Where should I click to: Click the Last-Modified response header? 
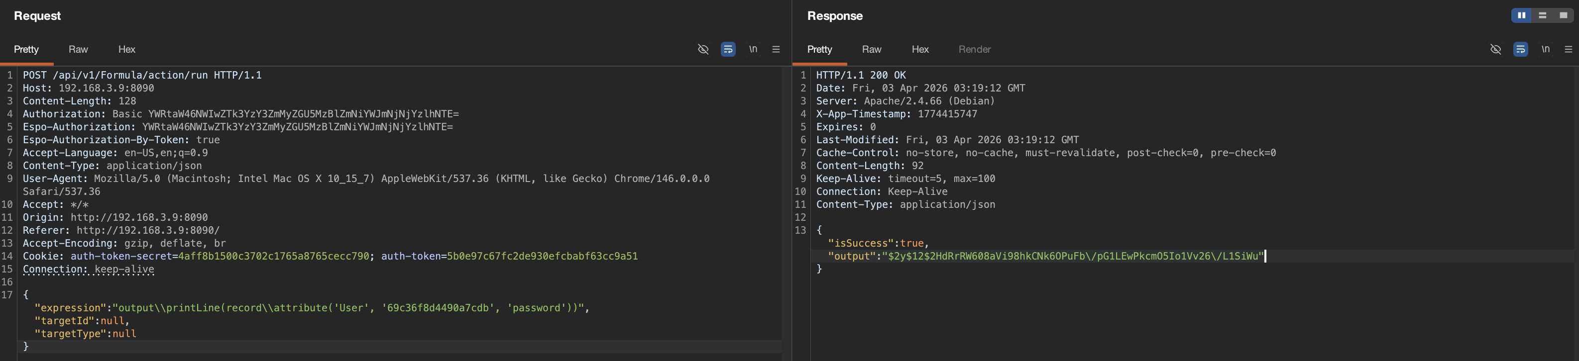(x=948, y=140)
